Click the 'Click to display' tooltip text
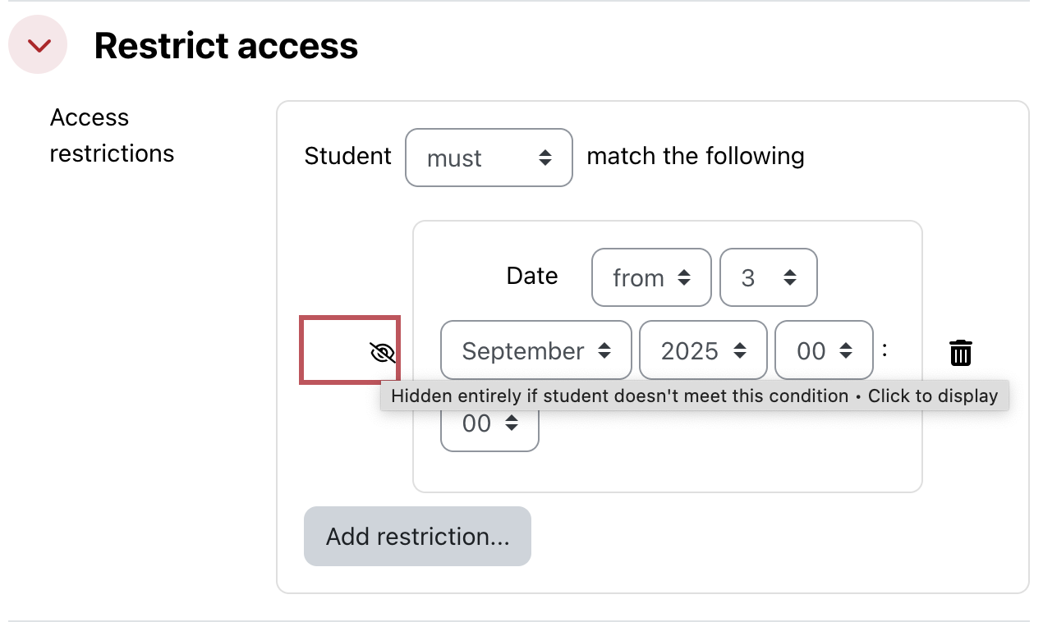Screen dimensions: 1043x622 click(933, 396)
